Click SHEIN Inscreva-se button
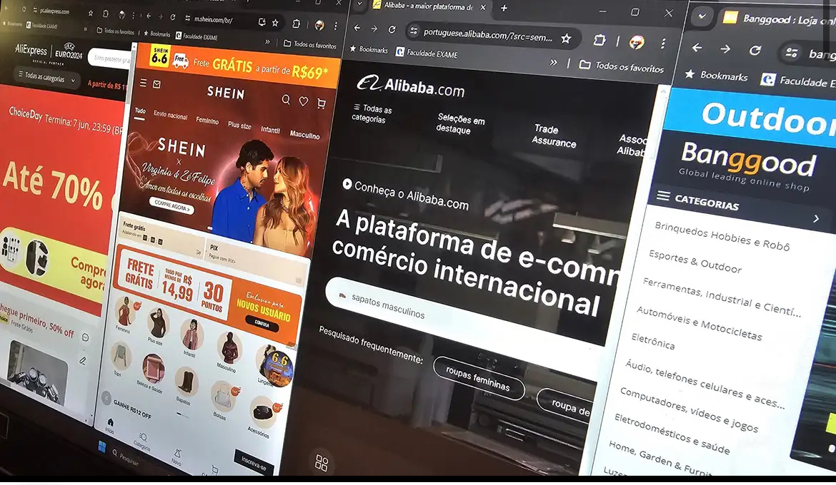The image size is (836, 485). 254,463
